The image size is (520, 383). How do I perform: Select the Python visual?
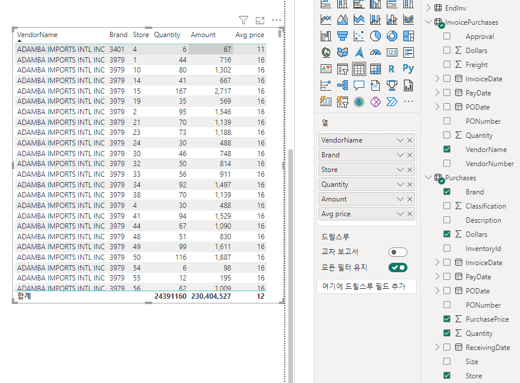[x=407, y=69]
